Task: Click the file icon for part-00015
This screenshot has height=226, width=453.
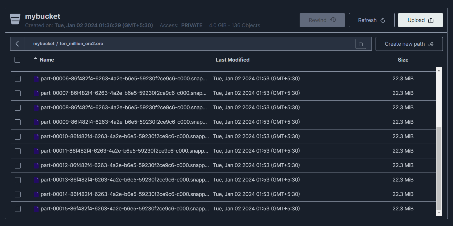Action: coord(36,209)
